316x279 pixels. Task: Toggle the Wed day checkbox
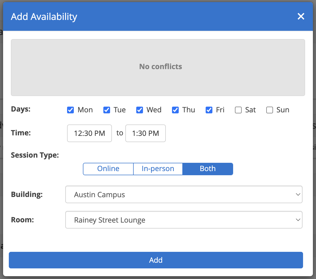[x=140, y=110]
